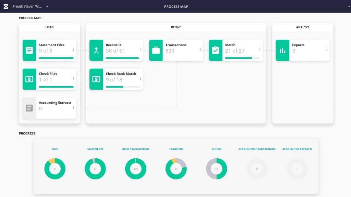Viewport: 351px width, 197px height.
Task: Click the "58 of 61" Reconcile count
Action: [x=115, y=51]
